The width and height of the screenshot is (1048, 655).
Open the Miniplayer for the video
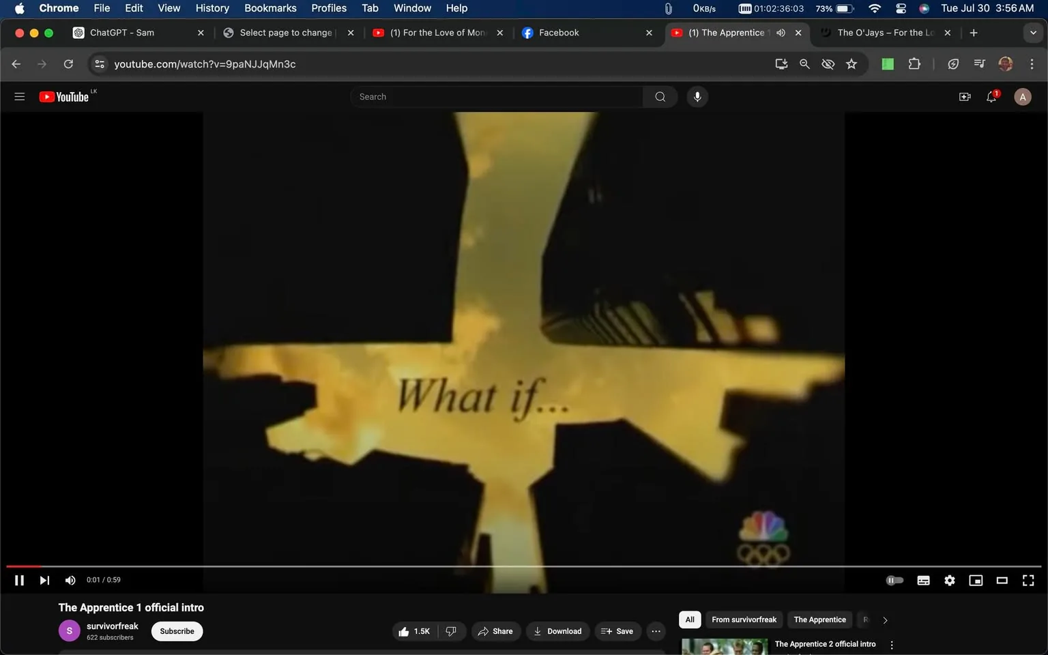click(975, 580)
